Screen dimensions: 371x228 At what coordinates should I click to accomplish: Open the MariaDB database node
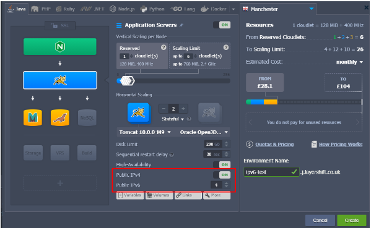pos(33,117)
